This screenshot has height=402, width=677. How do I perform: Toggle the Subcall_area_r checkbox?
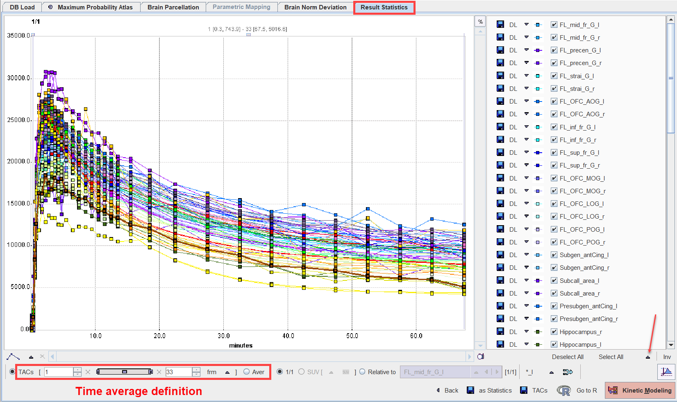point(554,293)
